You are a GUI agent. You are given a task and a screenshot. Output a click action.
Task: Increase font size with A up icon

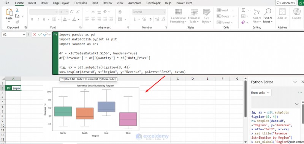[x=72, y=12]
